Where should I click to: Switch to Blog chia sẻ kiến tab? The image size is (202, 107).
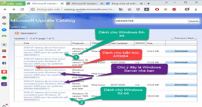tap(124, 3)
